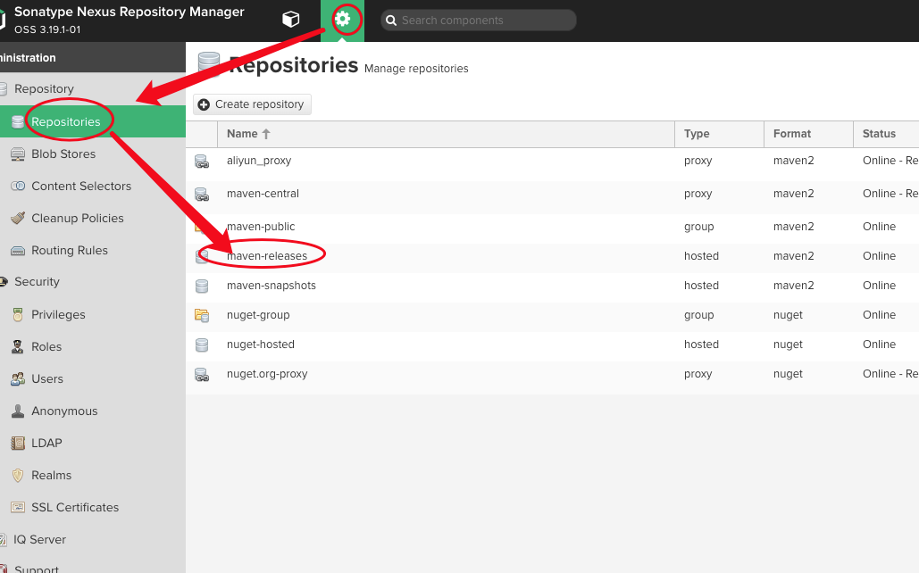Sort by the Name column header
The width and height of the screenshot is (919, 573).
pos(446,134)
